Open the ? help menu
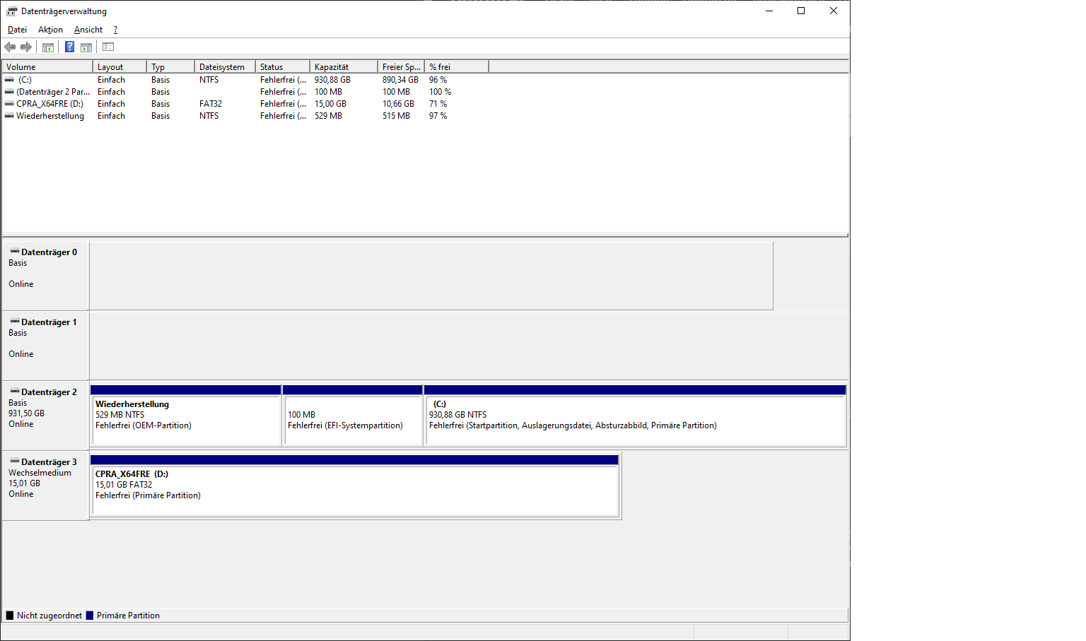The image size is (1086, 641). (115, 30)
